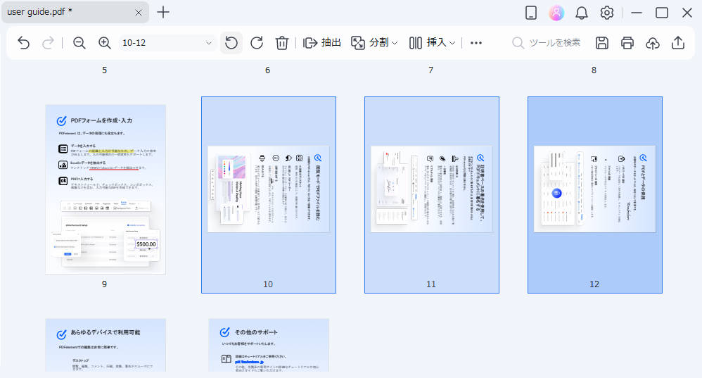Screen dimensions: 702x378
Task: Open a new tab with plus
Action: click(163, 12)
